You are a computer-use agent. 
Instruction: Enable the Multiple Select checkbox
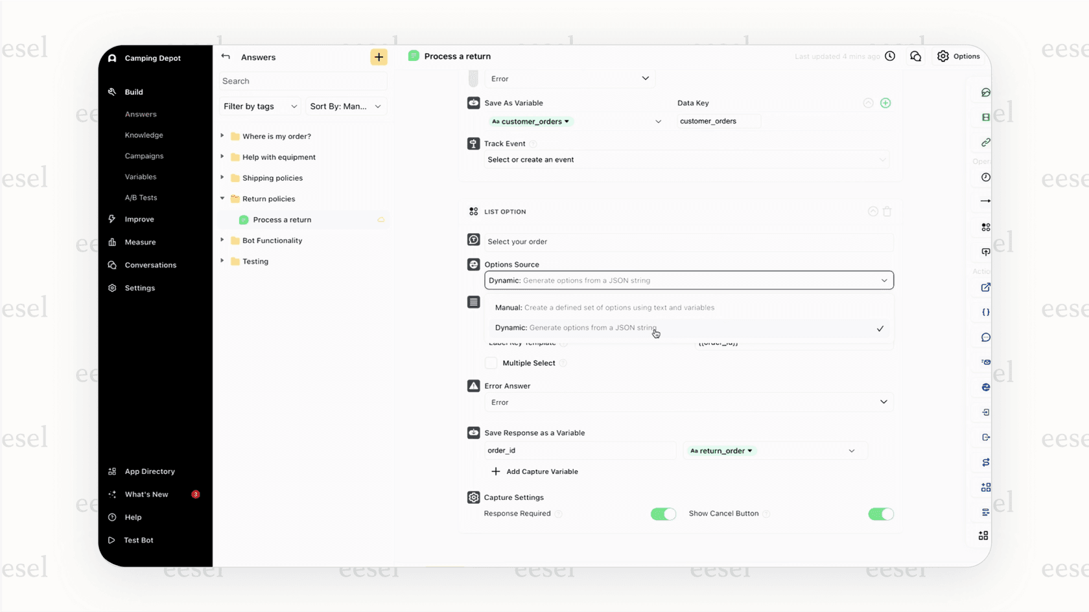tap(491, 363)
